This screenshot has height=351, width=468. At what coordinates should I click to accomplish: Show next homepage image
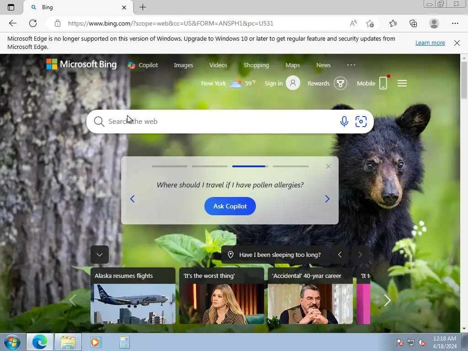pos(360,255)
